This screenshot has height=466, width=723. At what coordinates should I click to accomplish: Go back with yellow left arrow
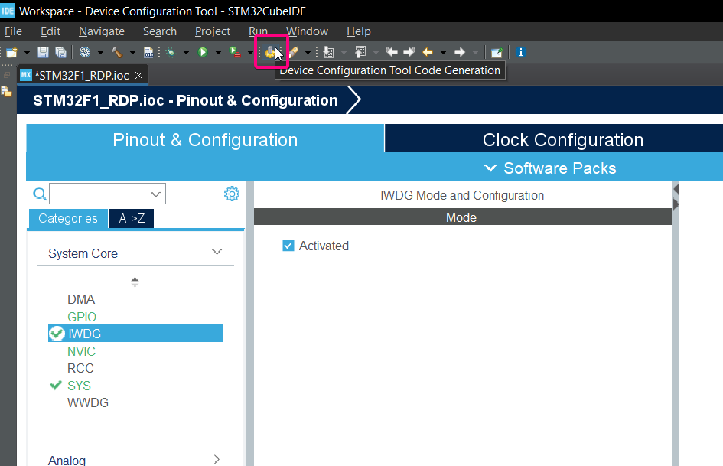(428, 52)
